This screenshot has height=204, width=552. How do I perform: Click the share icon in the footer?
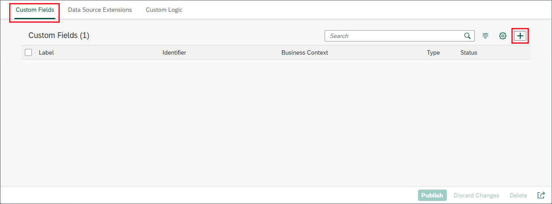tap(541, 195)
